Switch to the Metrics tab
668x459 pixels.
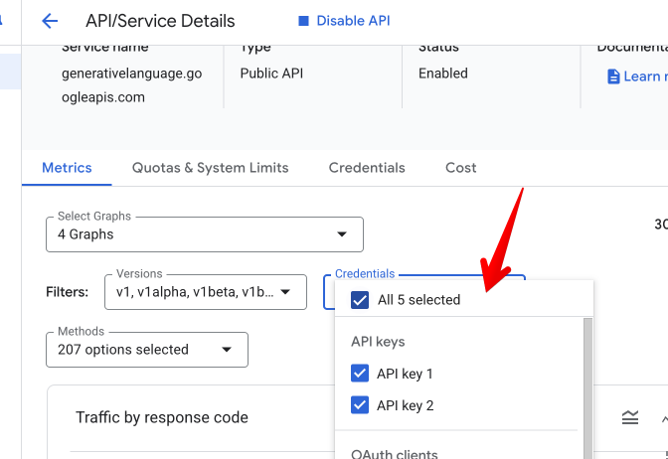tap(67, 168)
